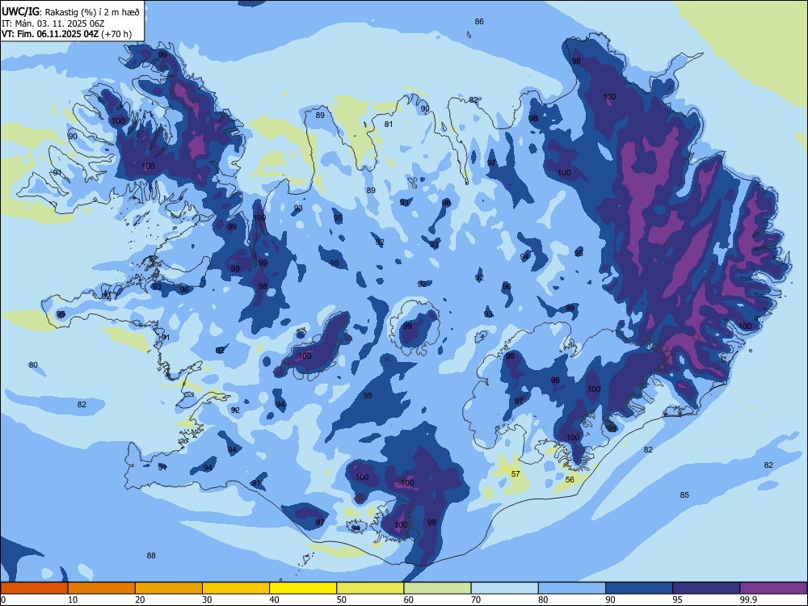Pick the 50–60 pale yellow-green legend swatch

tap(371, 588)
